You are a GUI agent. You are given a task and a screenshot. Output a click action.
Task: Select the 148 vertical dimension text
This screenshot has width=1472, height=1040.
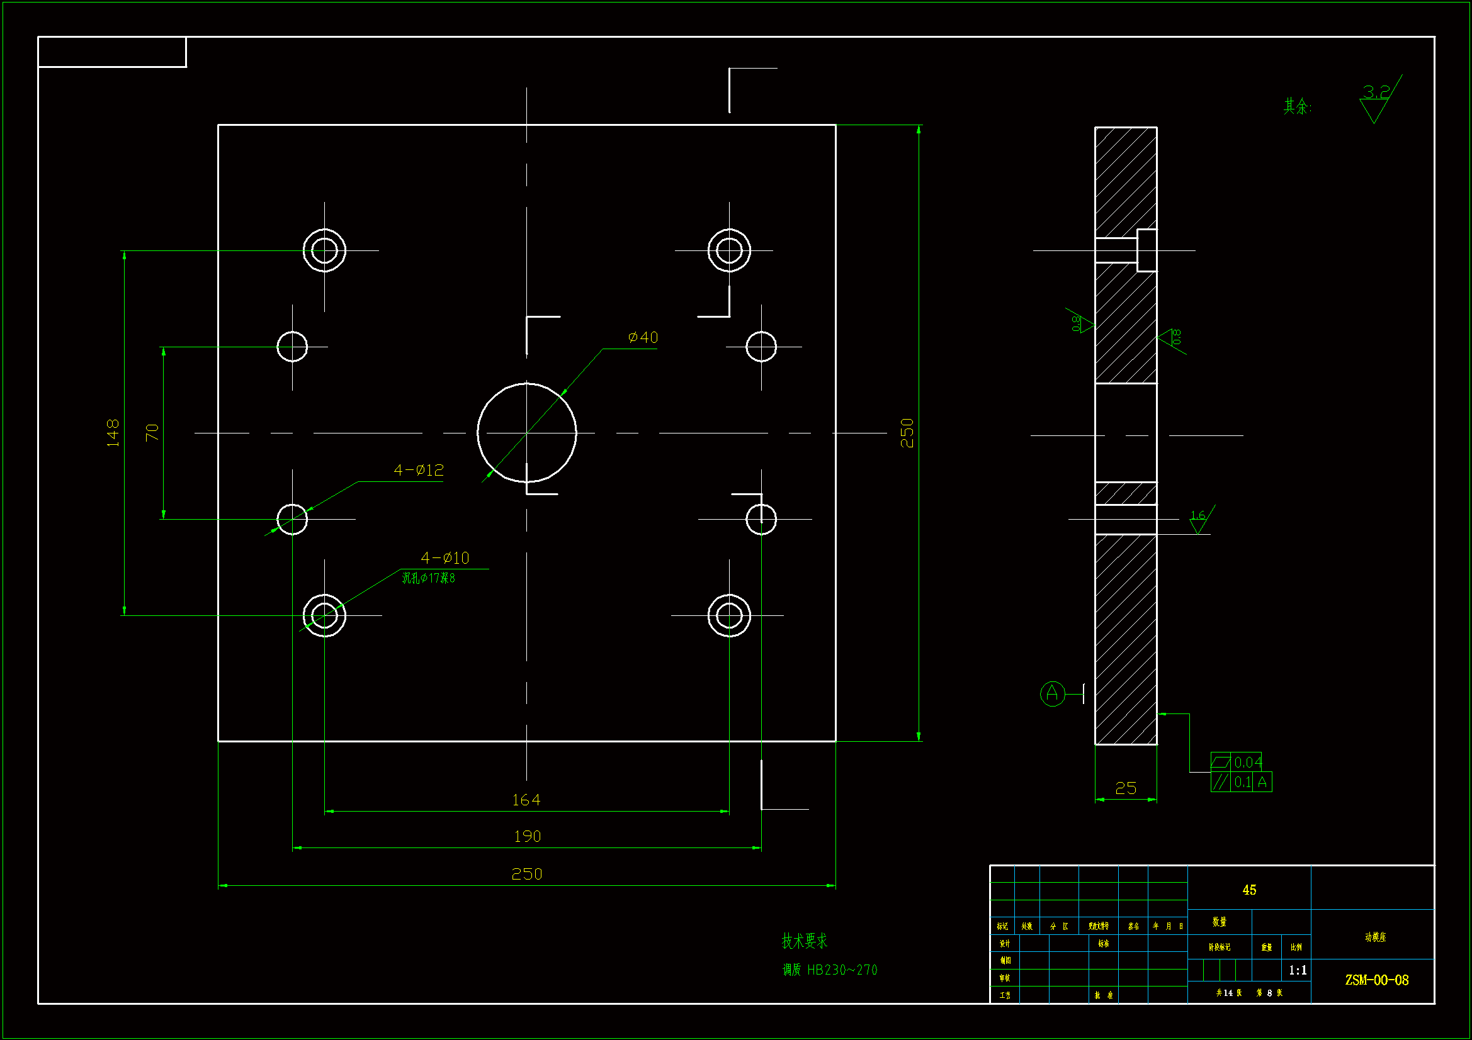click(x=113, y=432)
